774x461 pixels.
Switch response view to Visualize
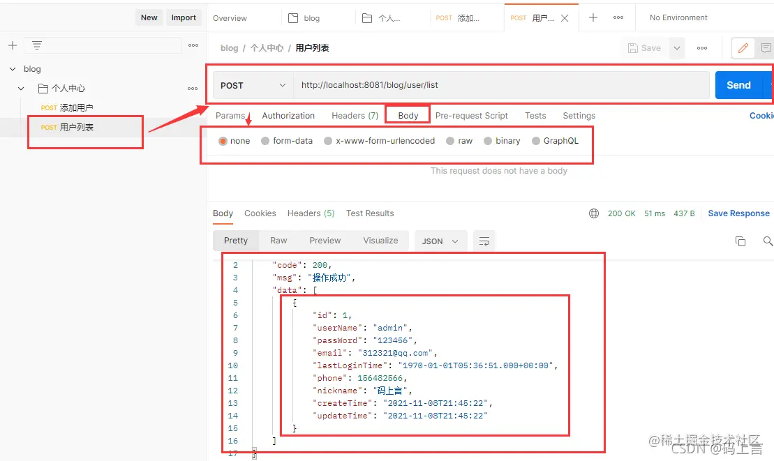[380, 241]
